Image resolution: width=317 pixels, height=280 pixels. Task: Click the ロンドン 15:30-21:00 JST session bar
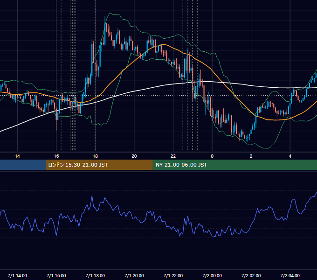coord(99,165)
